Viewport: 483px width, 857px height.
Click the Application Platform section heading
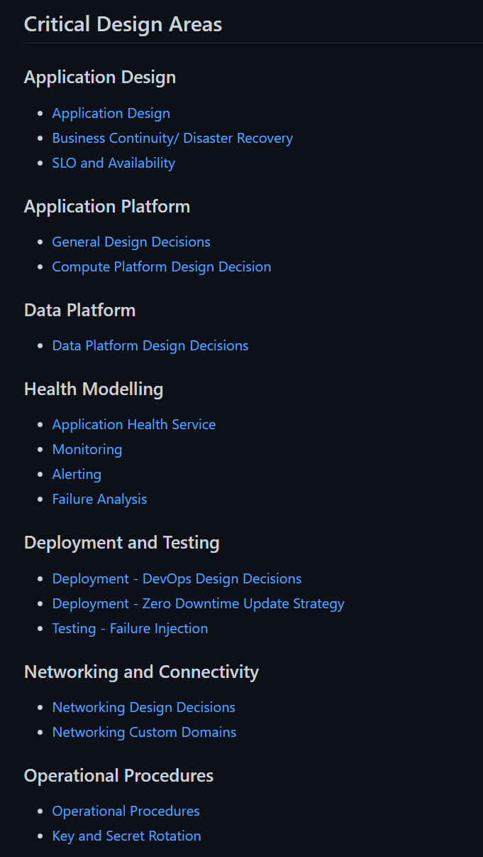point(107,206)
